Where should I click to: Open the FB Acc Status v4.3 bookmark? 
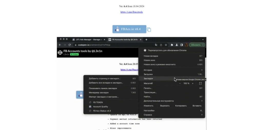111,111
